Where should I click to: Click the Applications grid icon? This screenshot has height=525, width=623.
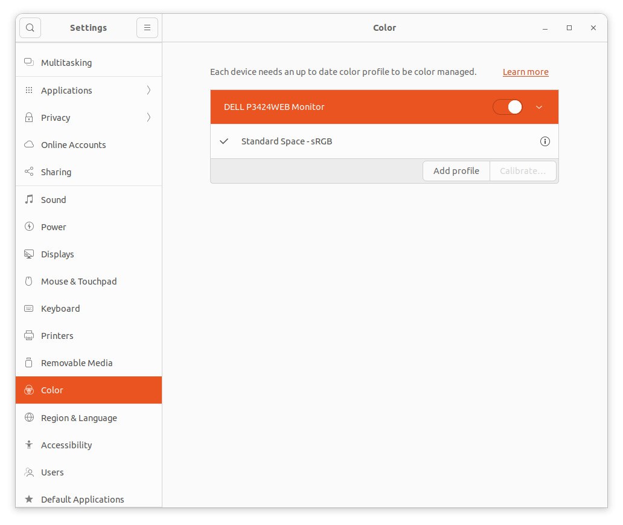pos(29,90)
